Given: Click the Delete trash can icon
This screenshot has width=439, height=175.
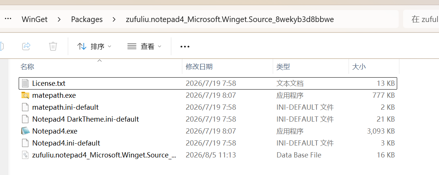Looking at the screenshot, I should 53,46.
